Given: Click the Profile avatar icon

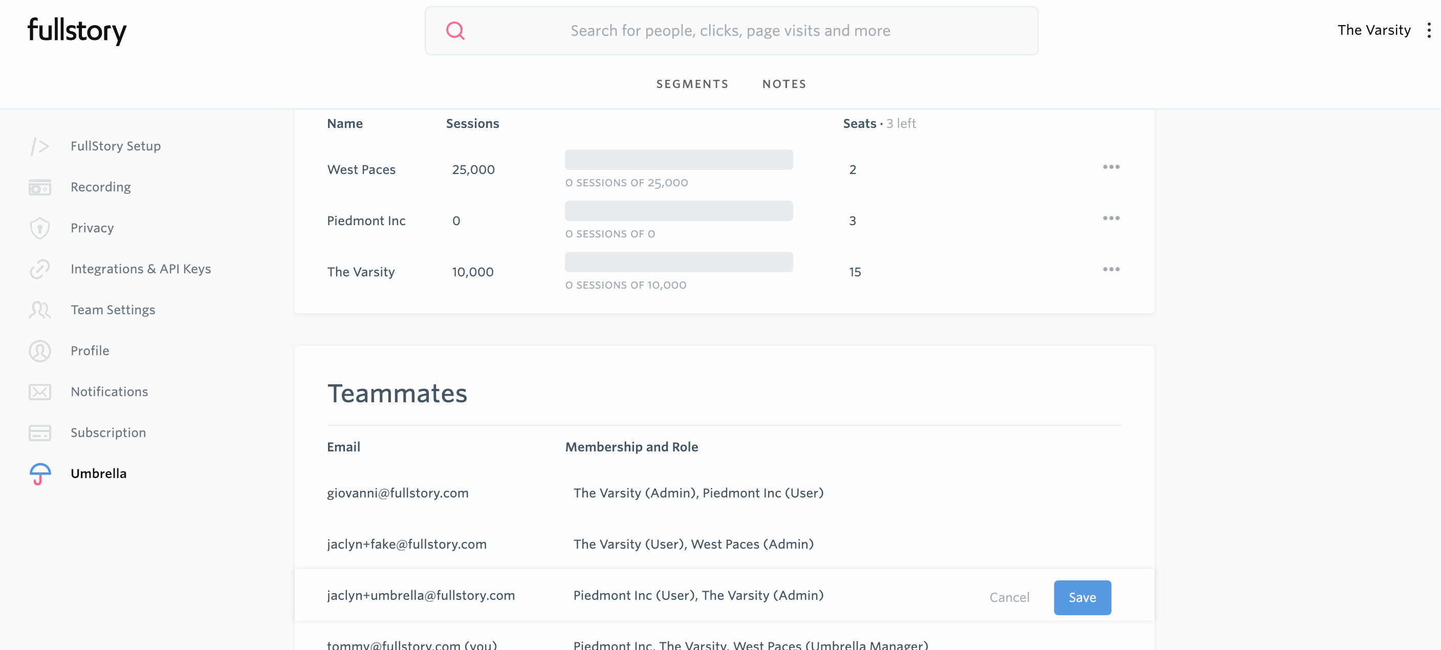Looking at the screenshot, I should pyautogui.click(x=40, y=351).
